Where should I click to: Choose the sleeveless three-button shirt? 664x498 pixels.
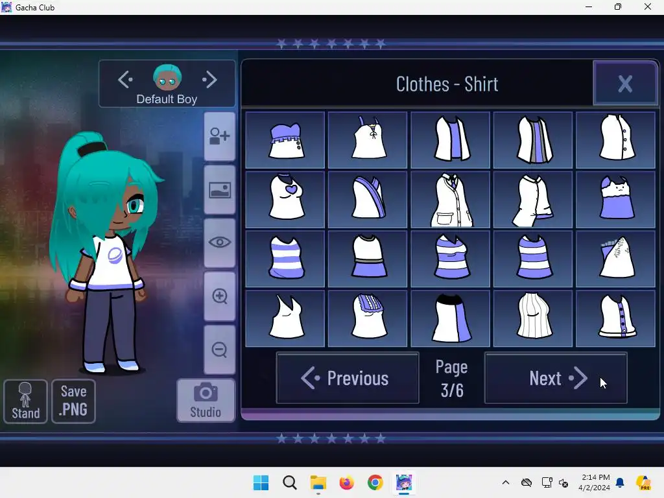pyautogui.click(x=616, y=140)
